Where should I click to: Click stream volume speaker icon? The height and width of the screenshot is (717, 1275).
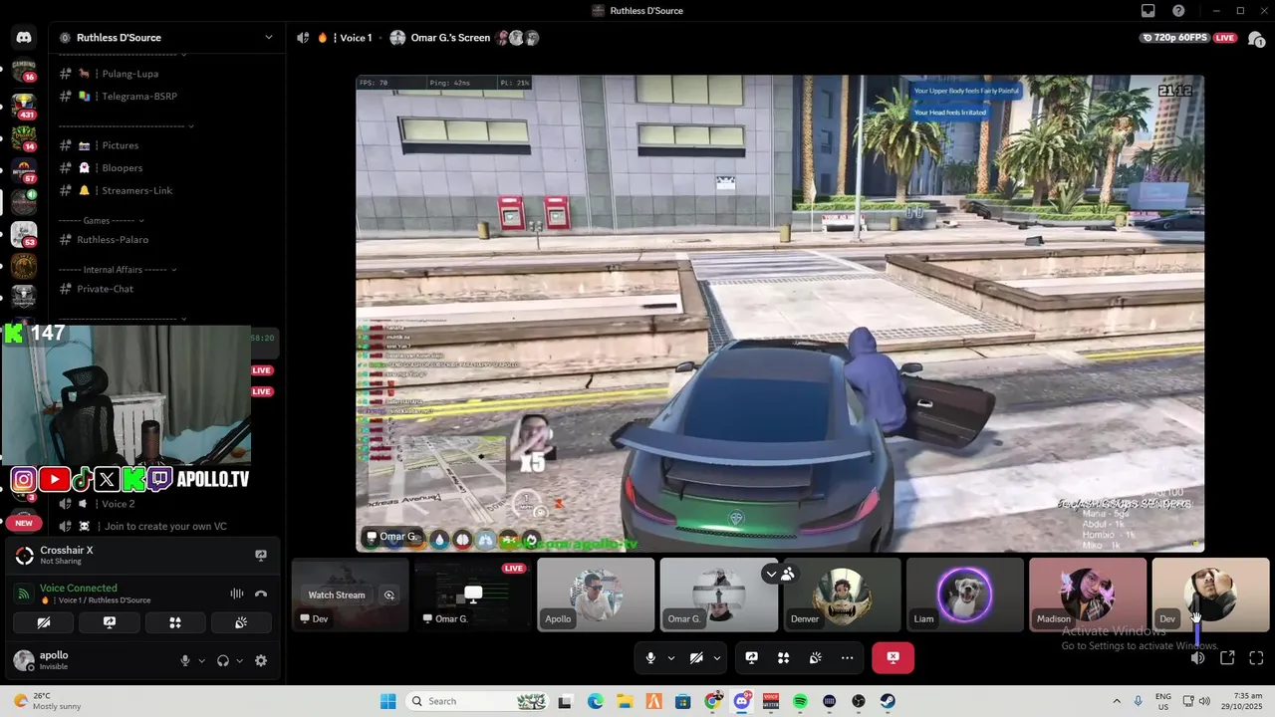pyautogui.click(x=1198, y=657)
